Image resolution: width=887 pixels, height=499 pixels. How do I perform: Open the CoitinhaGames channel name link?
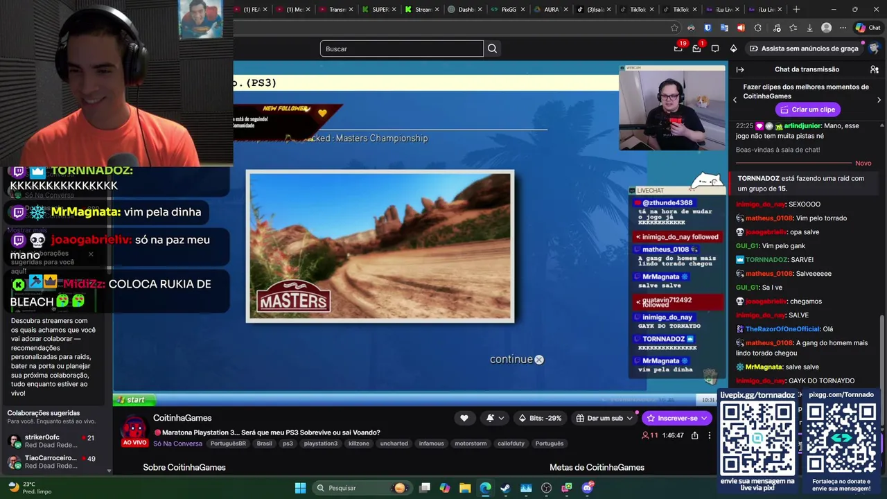tap(182, 418)
